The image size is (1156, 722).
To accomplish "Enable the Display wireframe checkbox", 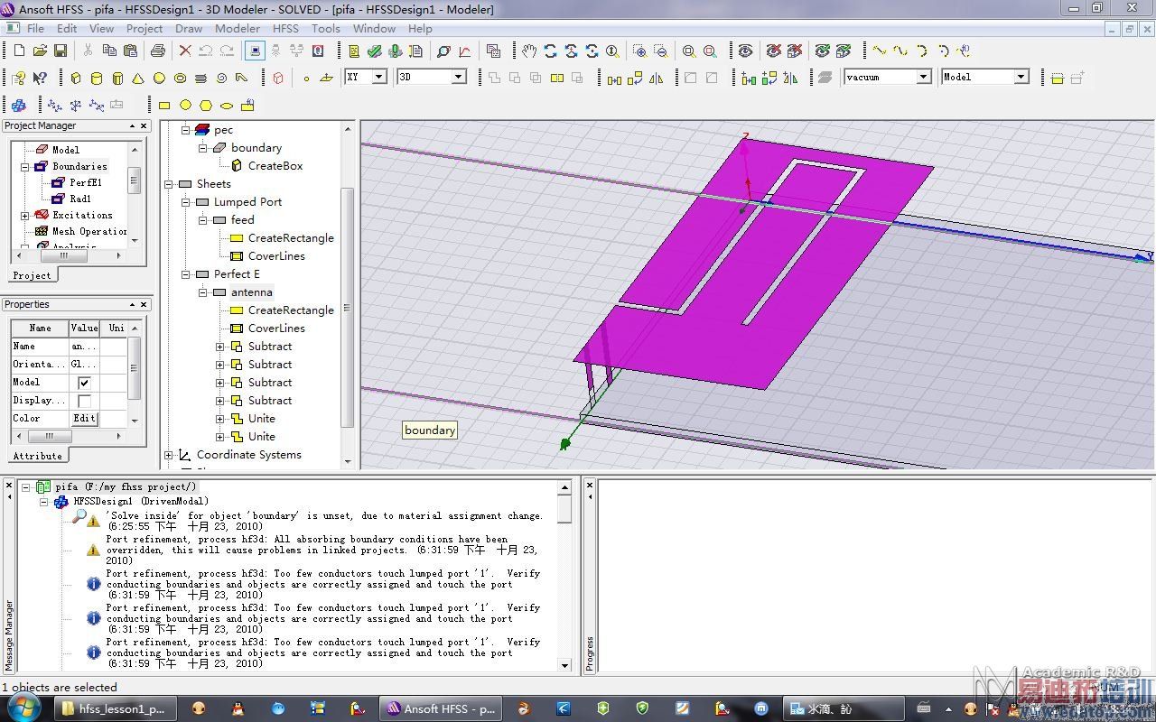I will pyautogui.click(x=84, y=401).
